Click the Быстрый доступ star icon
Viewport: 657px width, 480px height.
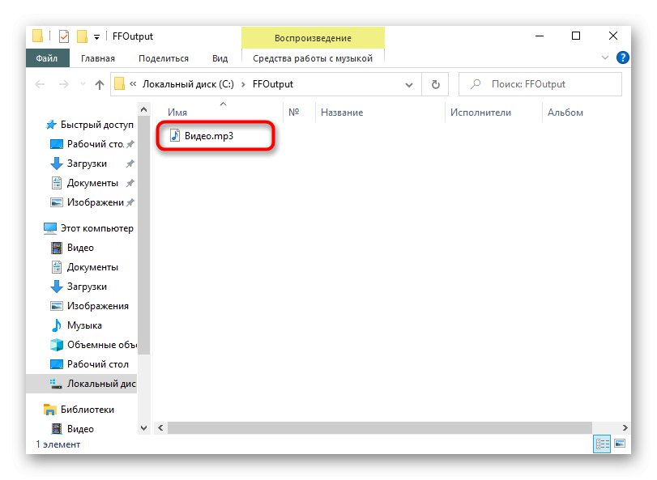(51, 125)
